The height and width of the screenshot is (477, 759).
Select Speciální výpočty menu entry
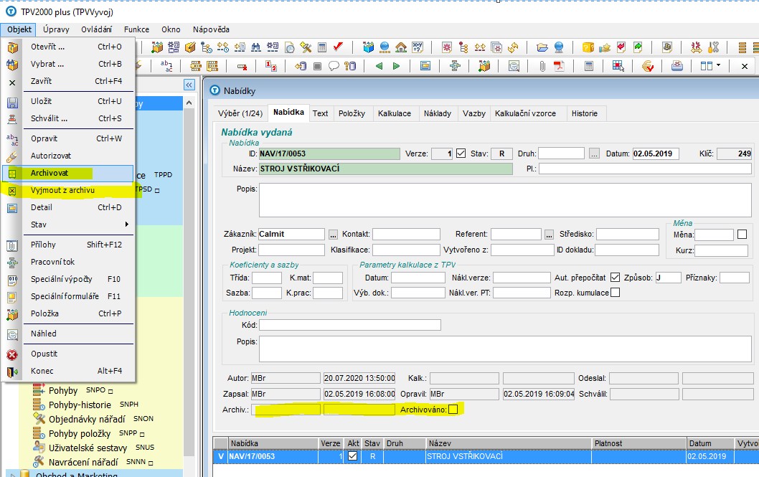point(67,278)
